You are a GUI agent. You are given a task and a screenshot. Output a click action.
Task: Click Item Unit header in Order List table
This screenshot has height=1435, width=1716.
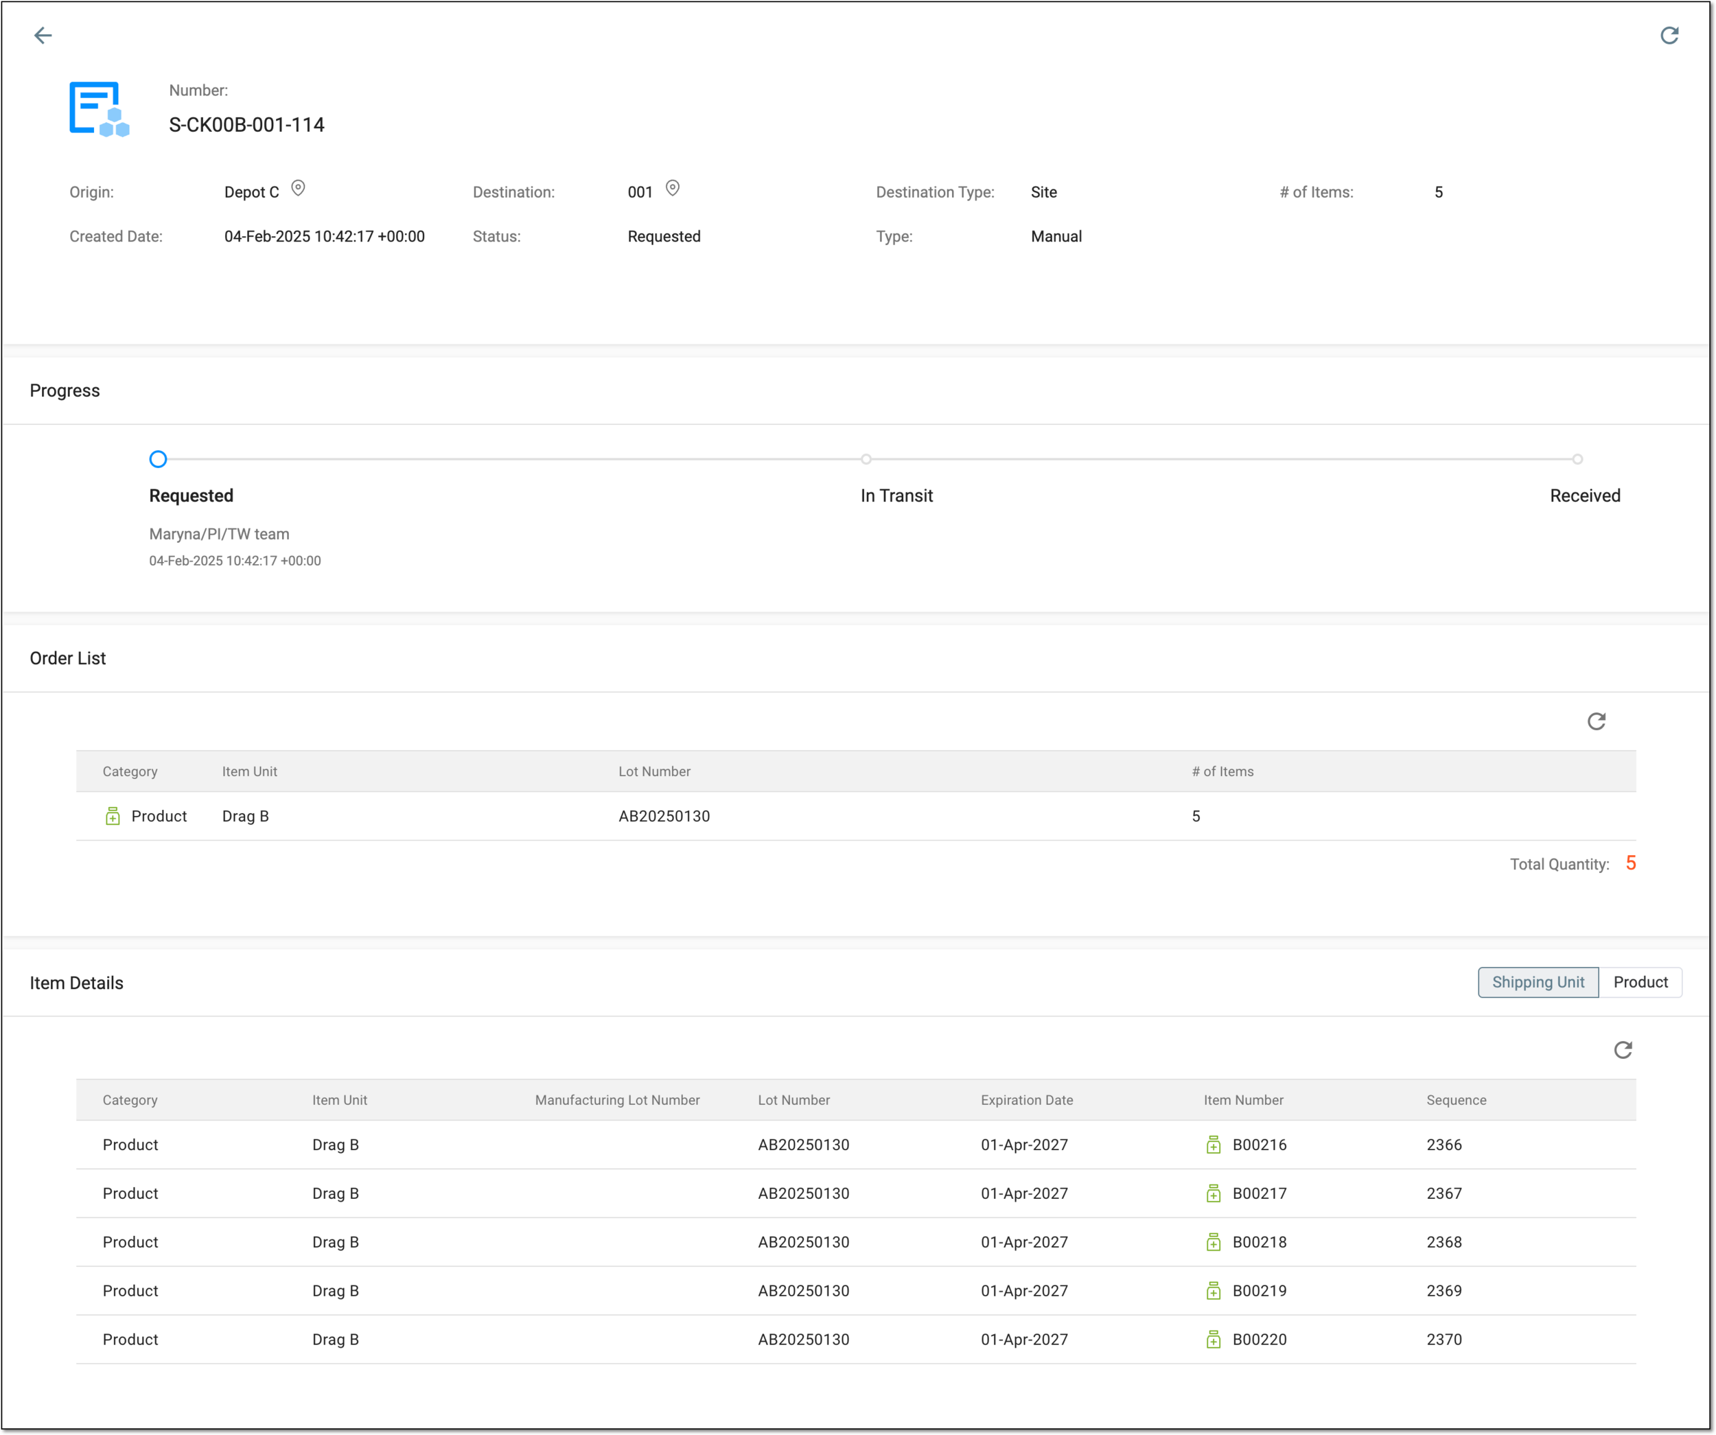coord(249,771)
